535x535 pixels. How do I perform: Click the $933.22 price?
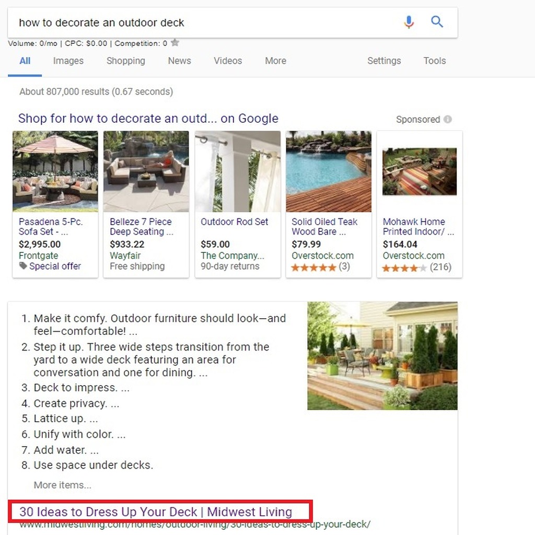click(x=127, y=245)
